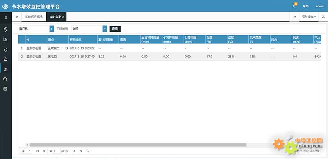The width and height of the screenshot is (328, 159).
Task: Open the weather cloud monitoring sidebar icon
Action: point(6,69)
